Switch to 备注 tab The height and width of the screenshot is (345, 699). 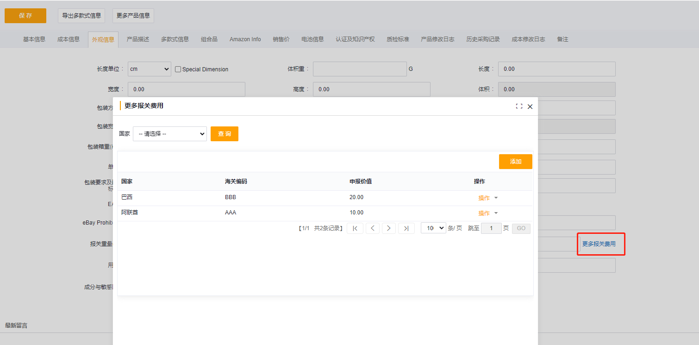click(x=562, y=39)
